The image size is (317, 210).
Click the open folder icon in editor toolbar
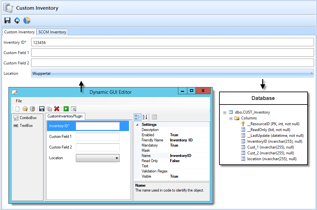pos(25,109)
